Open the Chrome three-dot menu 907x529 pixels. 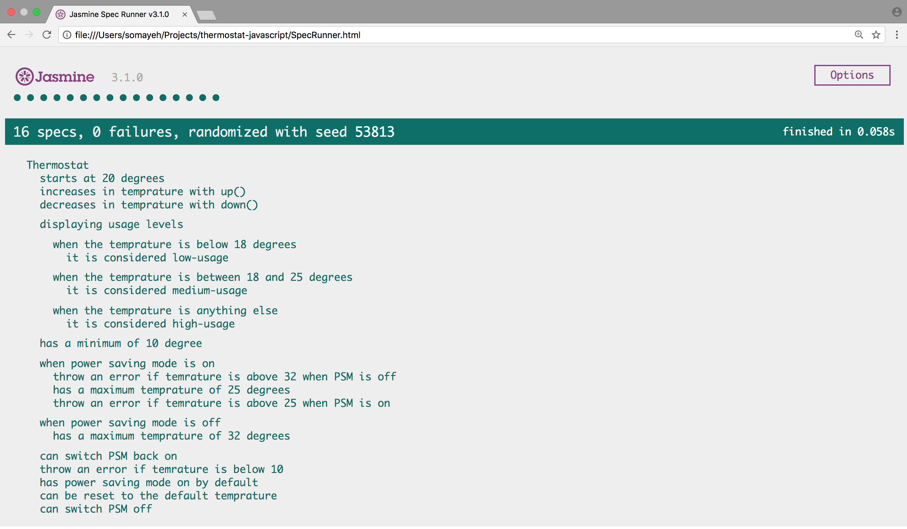pos(897,35)
